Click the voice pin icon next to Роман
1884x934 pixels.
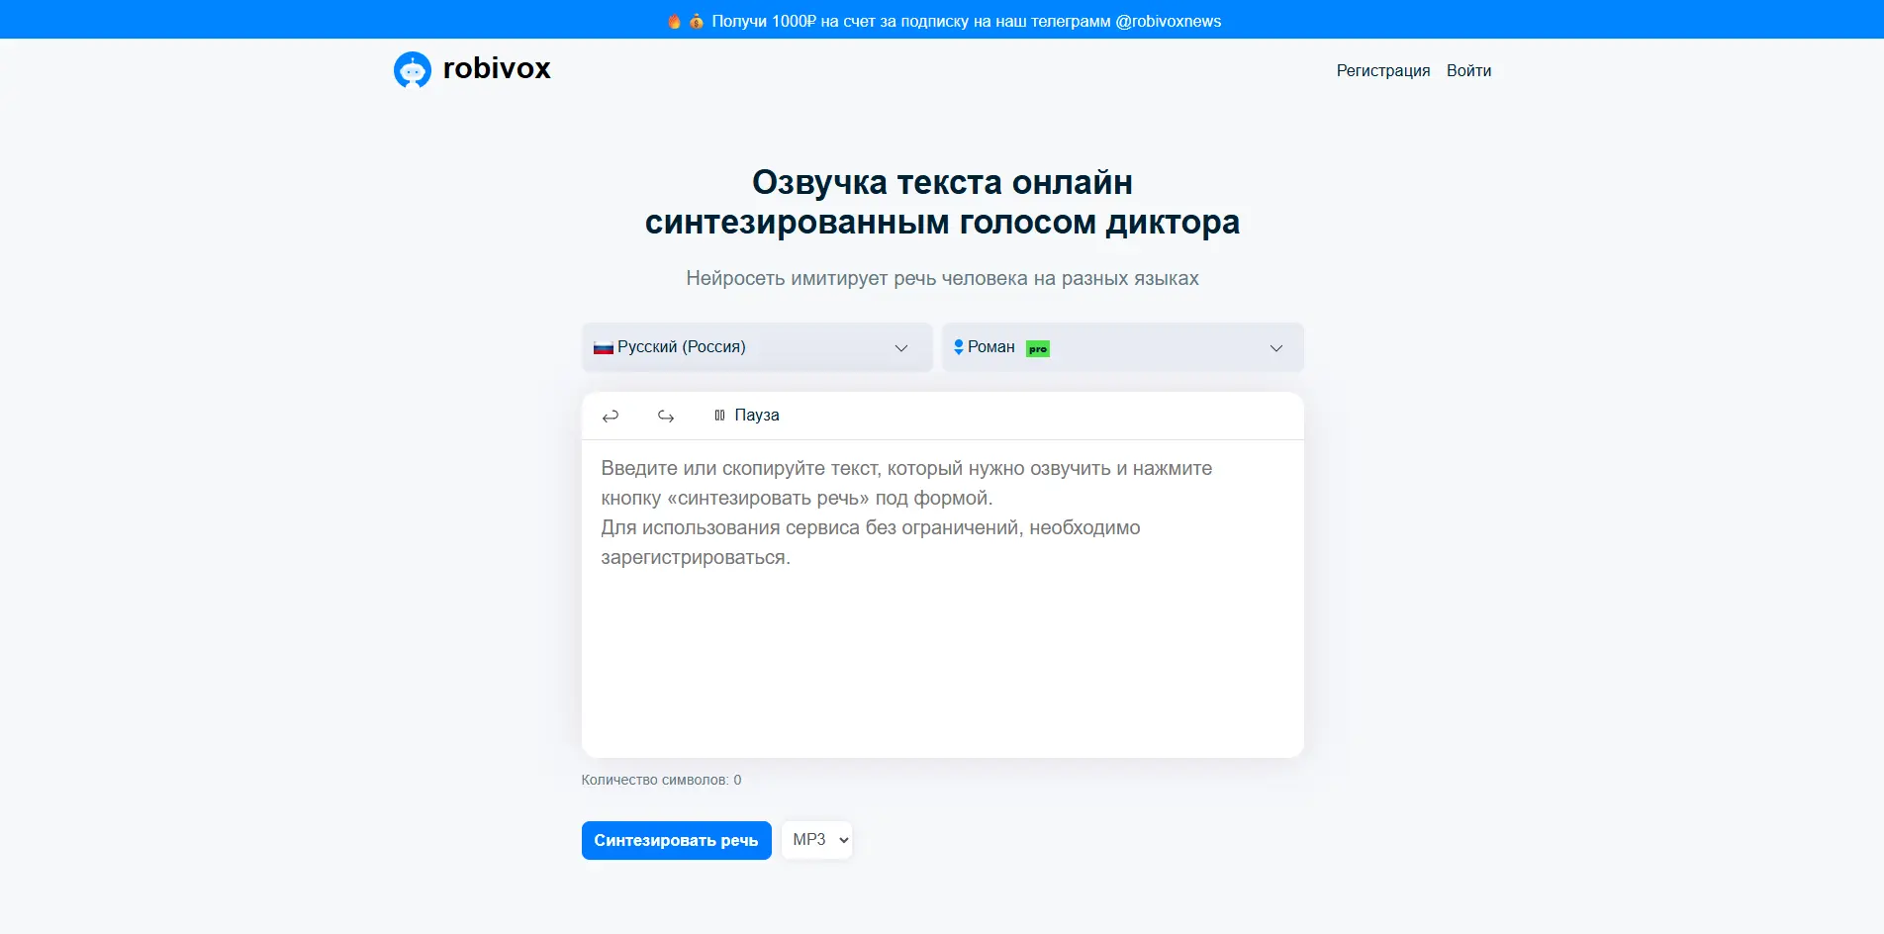click(957, 347)
